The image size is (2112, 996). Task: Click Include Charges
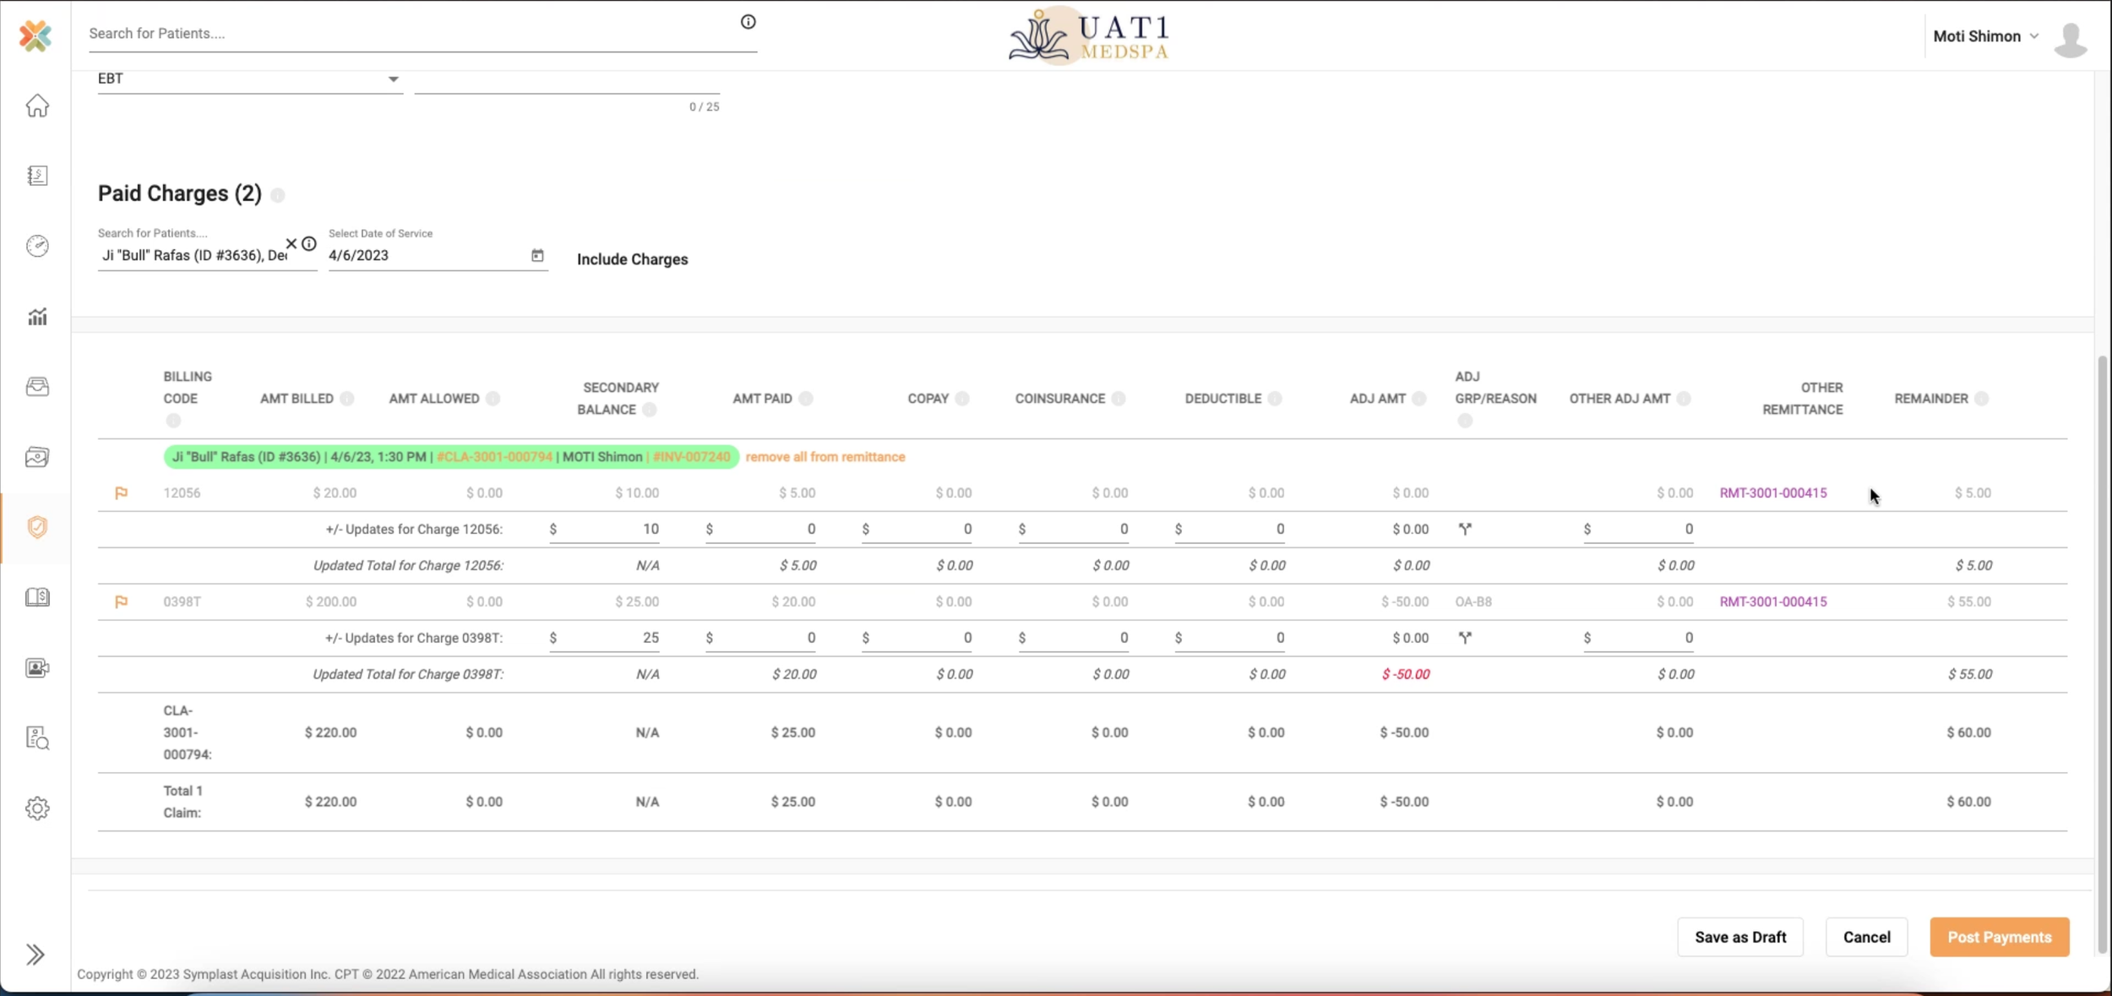632,259
